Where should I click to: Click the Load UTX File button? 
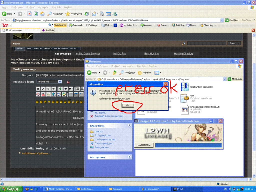(144, 145)
